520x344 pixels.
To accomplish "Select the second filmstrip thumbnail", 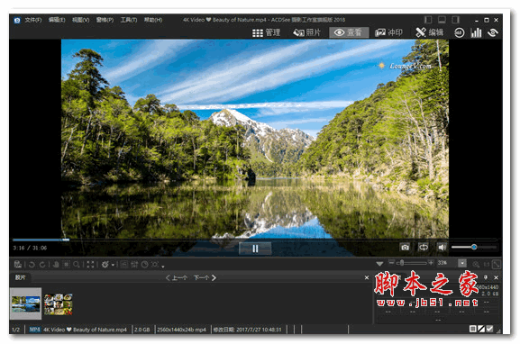I will coord(59,303).
